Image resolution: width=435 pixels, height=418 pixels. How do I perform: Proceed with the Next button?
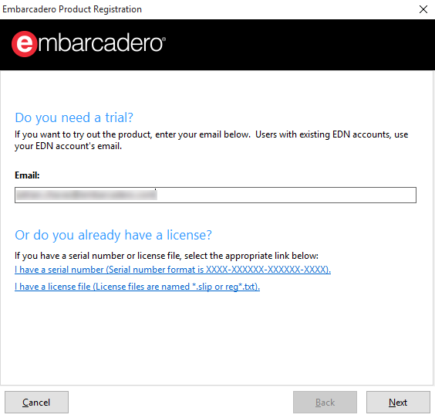tap(398, 402)
